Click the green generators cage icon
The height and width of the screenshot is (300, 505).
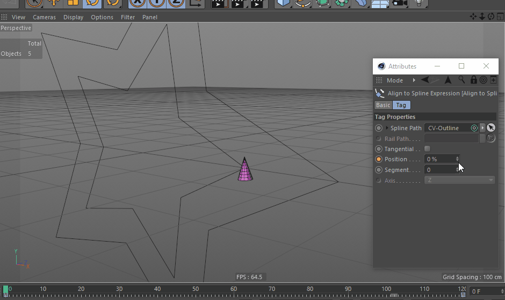point(322,3)
